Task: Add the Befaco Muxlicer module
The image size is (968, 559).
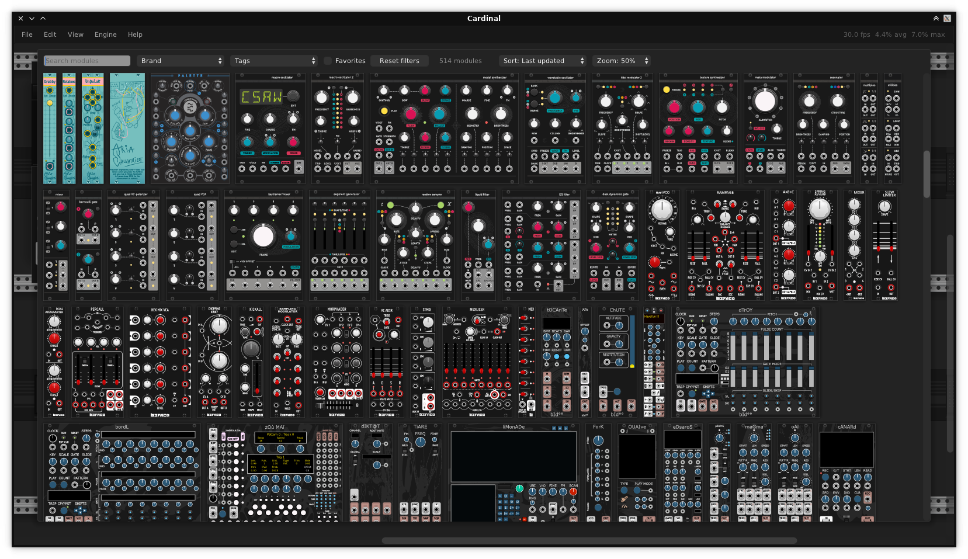Action: (x=477, y=362)
